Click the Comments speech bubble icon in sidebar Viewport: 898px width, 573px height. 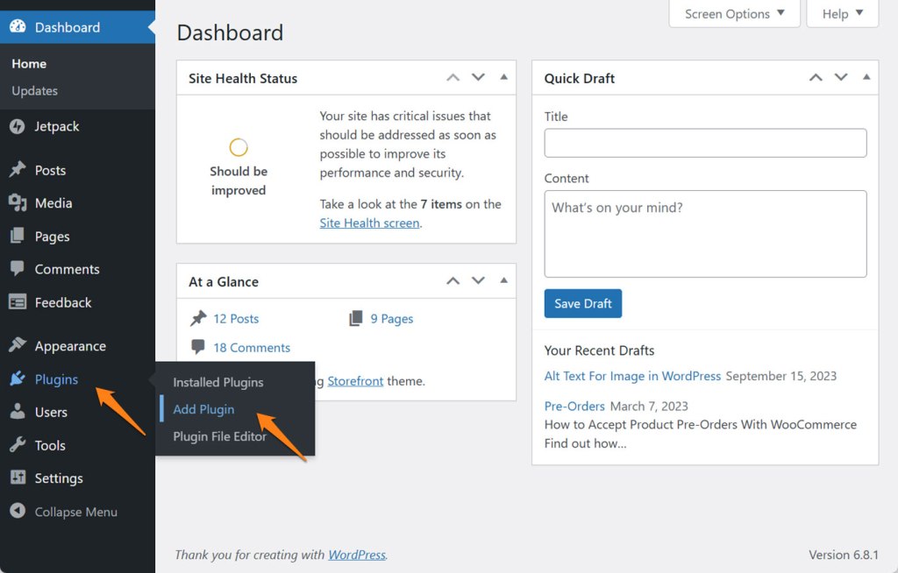click(18, 268)
